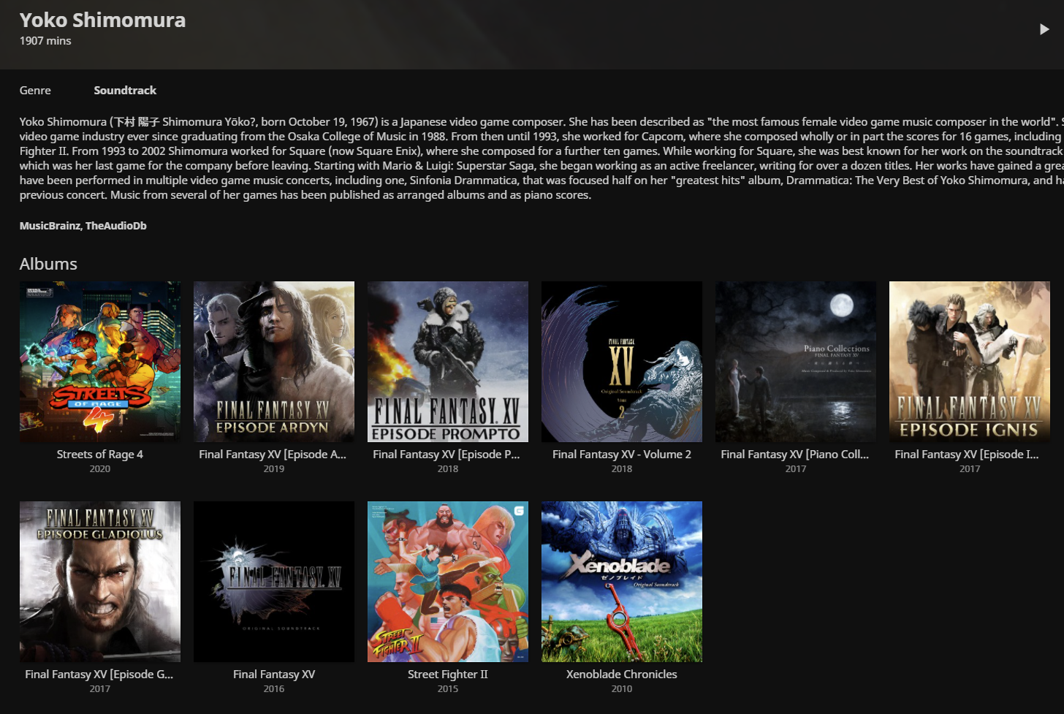Click the 'Final Fantasy XV' 2016 album title
Screen dimensions: 1064x714
tap(274, 675)
